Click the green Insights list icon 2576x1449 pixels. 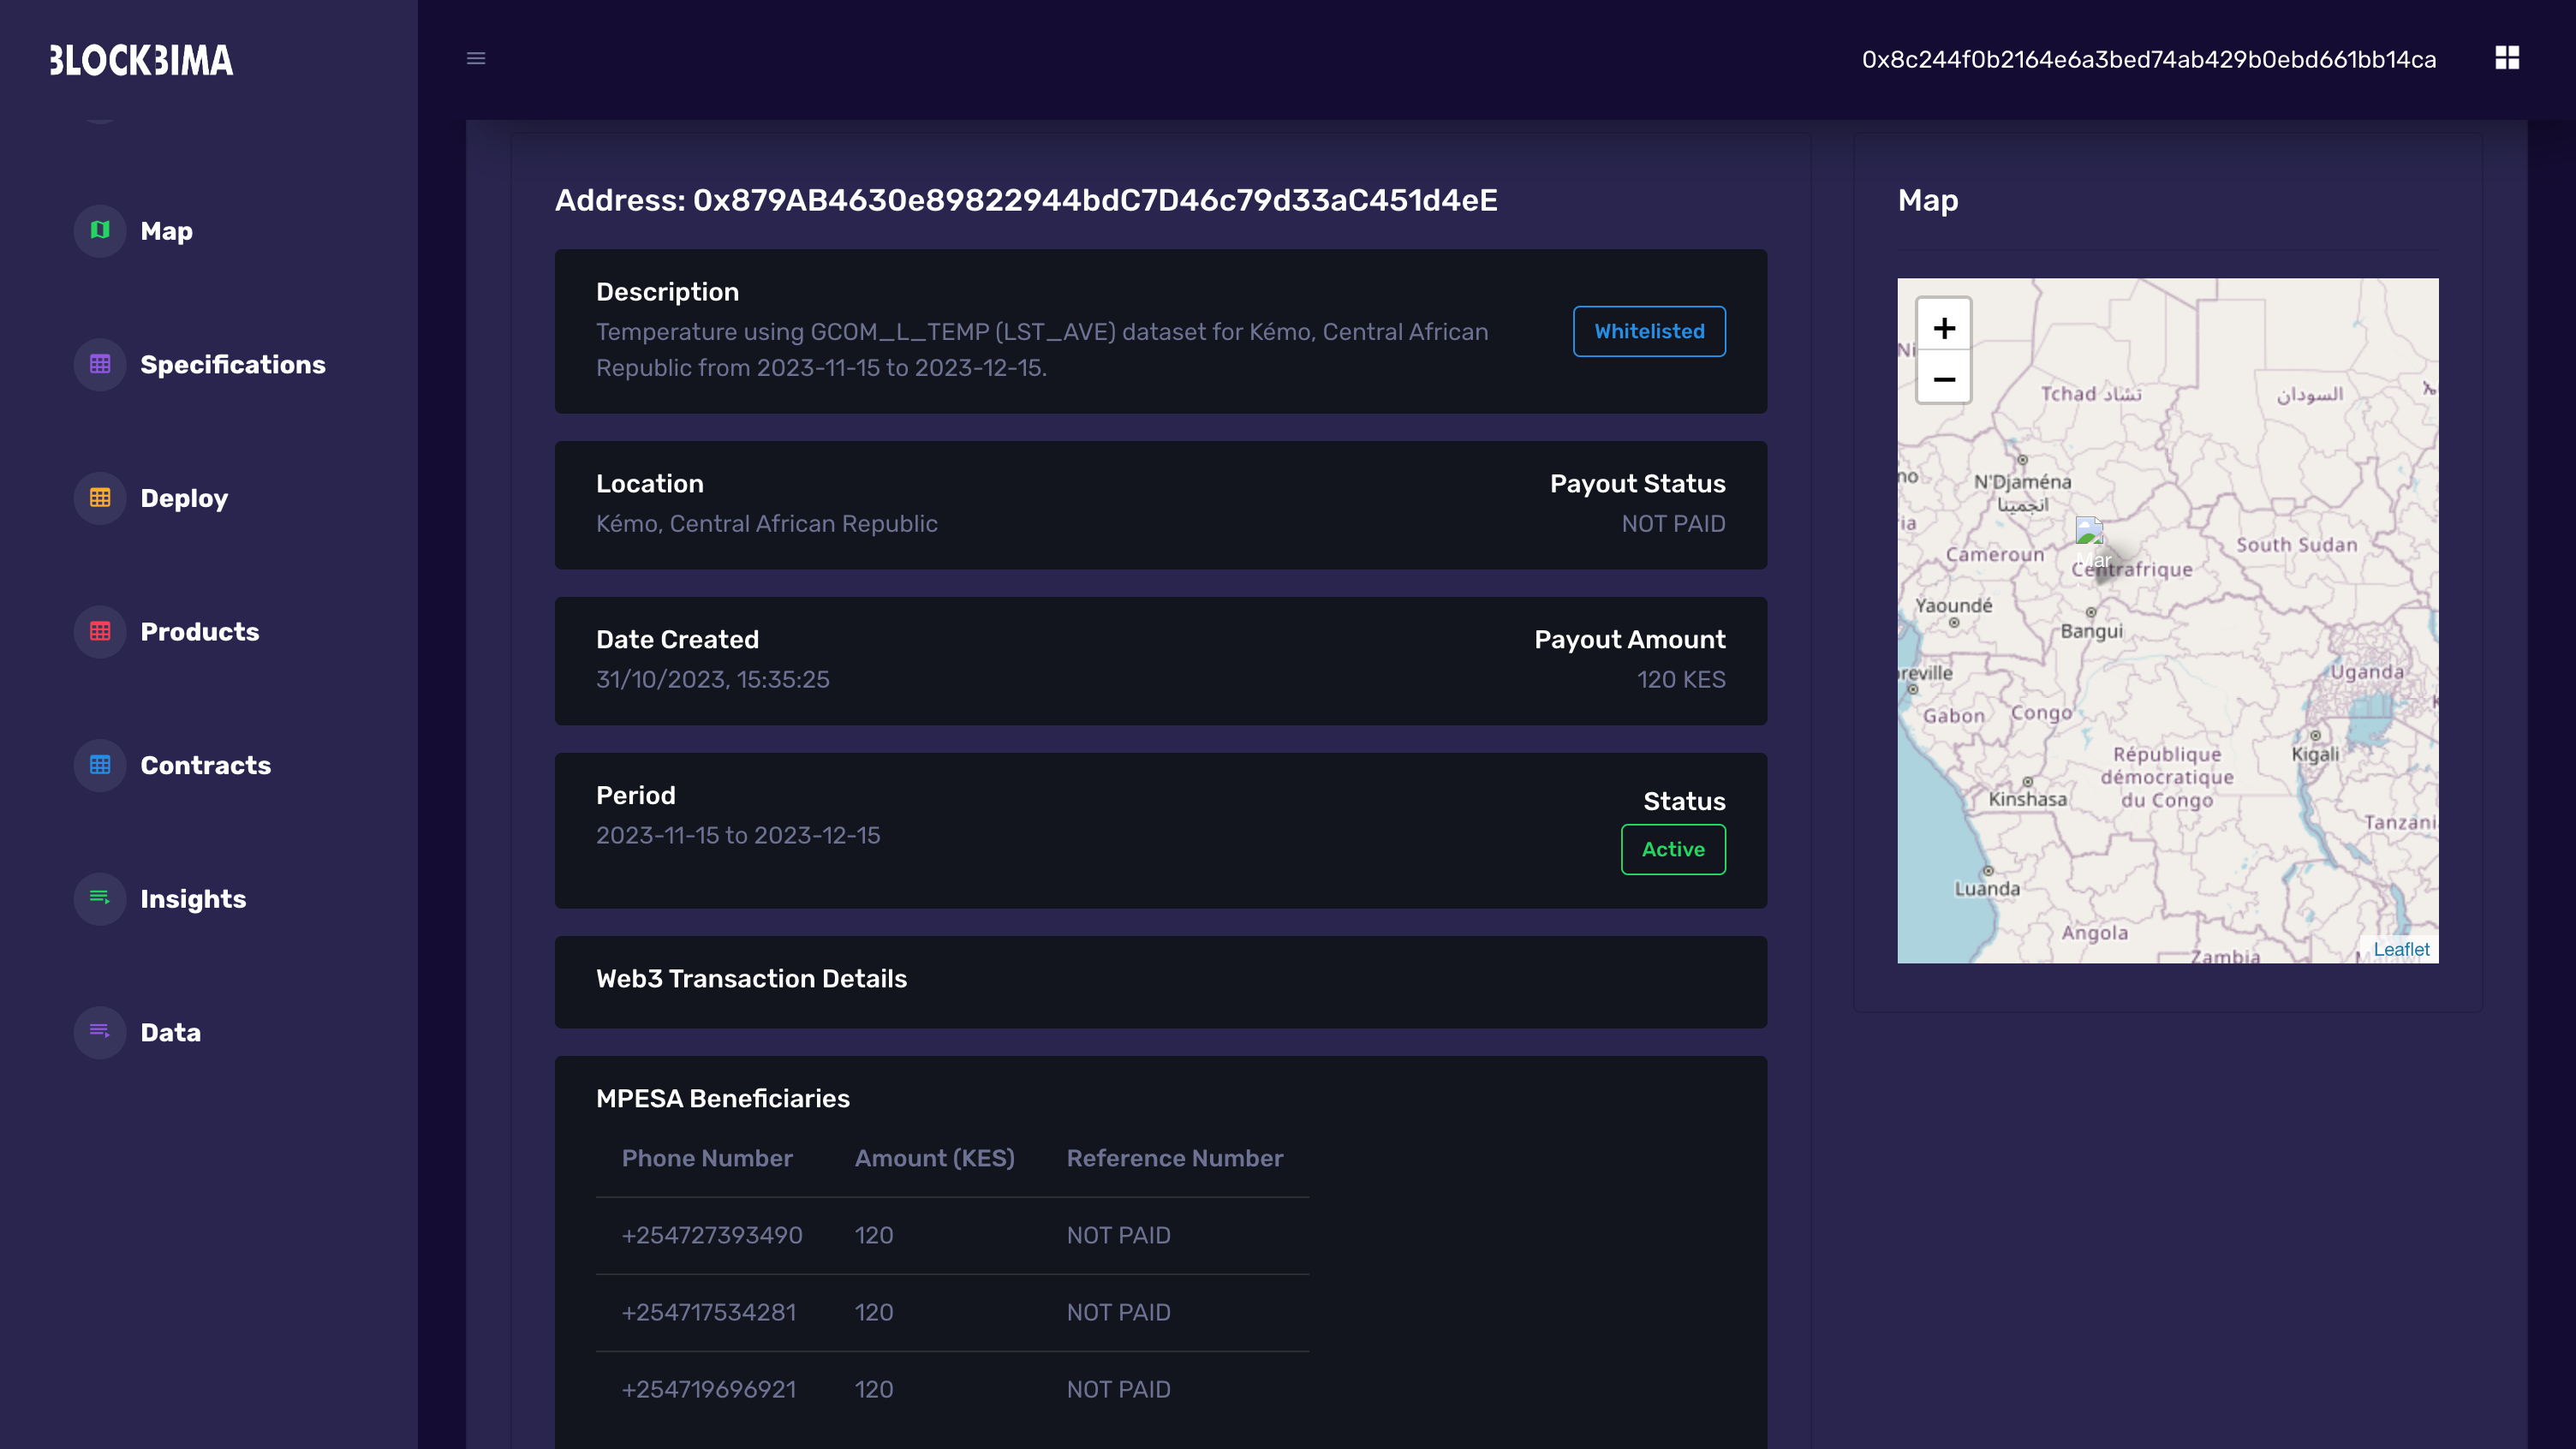100,898
